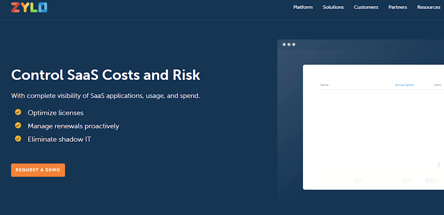Click the Users column header
This screenshot has height=215, width=444.
click(x=437, y=85)
